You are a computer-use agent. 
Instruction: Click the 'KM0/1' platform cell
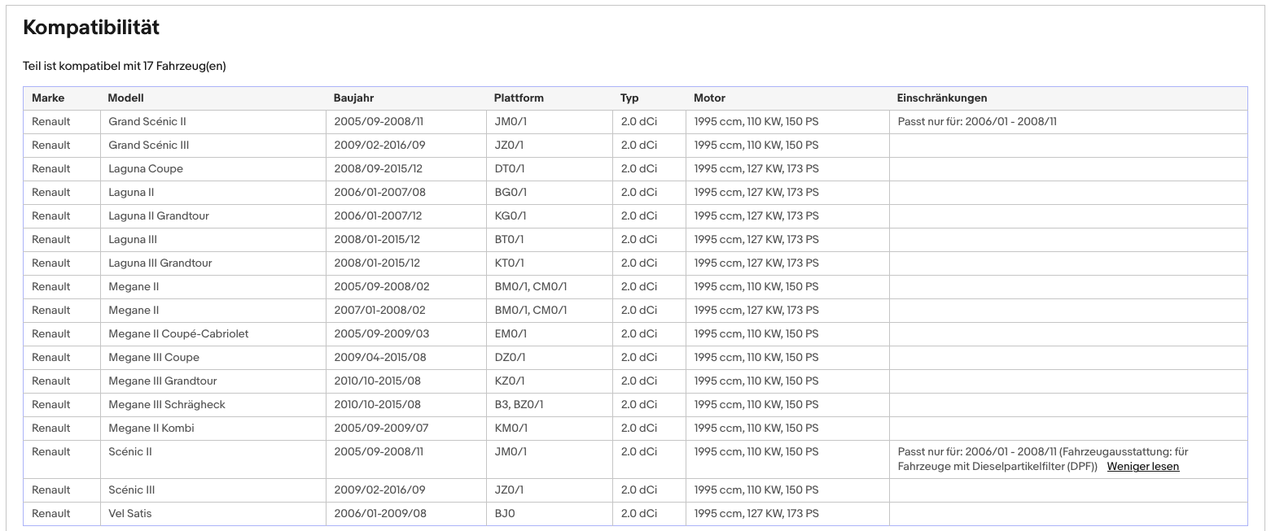pos(550,428)
